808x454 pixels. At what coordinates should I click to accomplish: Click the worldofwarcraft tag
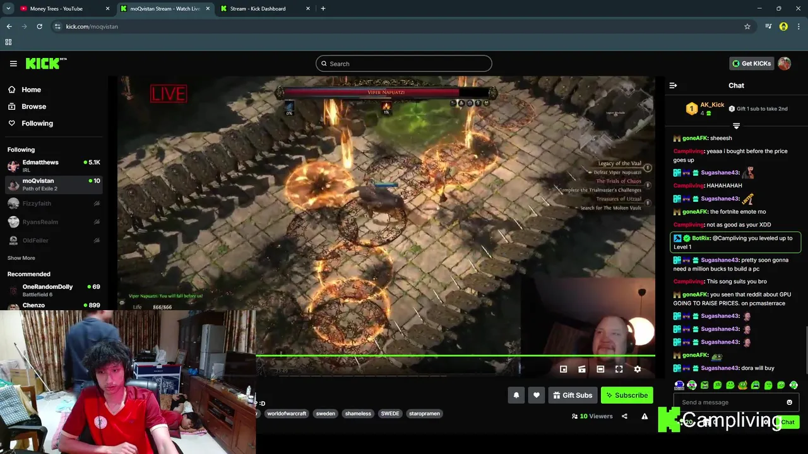287,414
